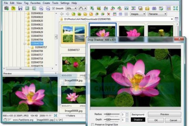This screenshot has height=126, width=189.
Task: Click the Radius slider handle
Action: [108, 114]
